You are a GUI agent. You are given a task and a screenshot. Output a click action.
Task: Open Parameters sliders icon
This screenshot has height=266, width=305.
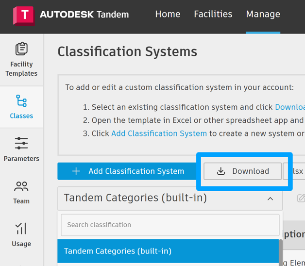(21, 144)
